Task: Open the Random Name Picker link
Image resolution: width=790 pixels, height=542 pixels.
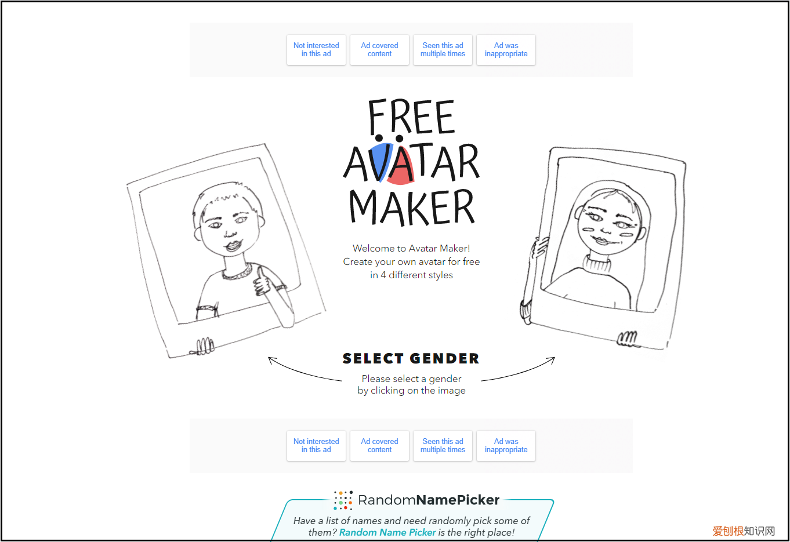Action: [x=387, y=532]
